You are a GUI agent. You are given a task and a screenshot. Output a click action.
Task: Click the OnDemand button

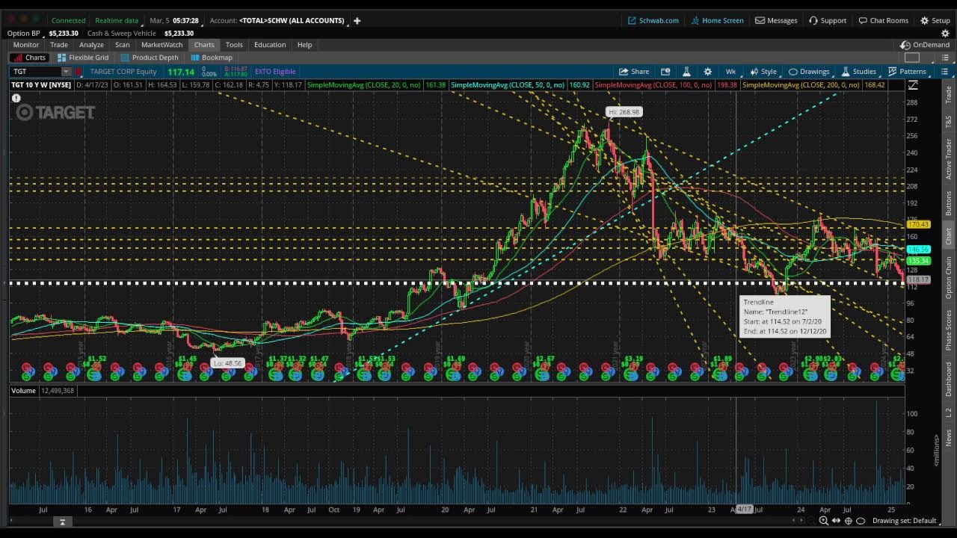[x=926, y=45]
